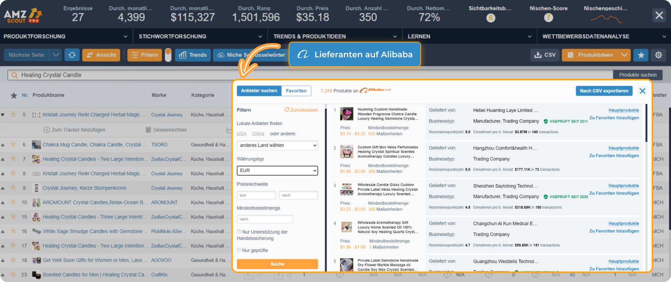Enable the Nur geprüfte checkbox

click(x=239, y=250)
